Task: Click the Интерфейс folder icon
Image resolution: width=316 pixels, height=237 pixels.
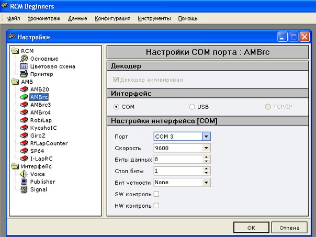Action: tap(15, 166)
